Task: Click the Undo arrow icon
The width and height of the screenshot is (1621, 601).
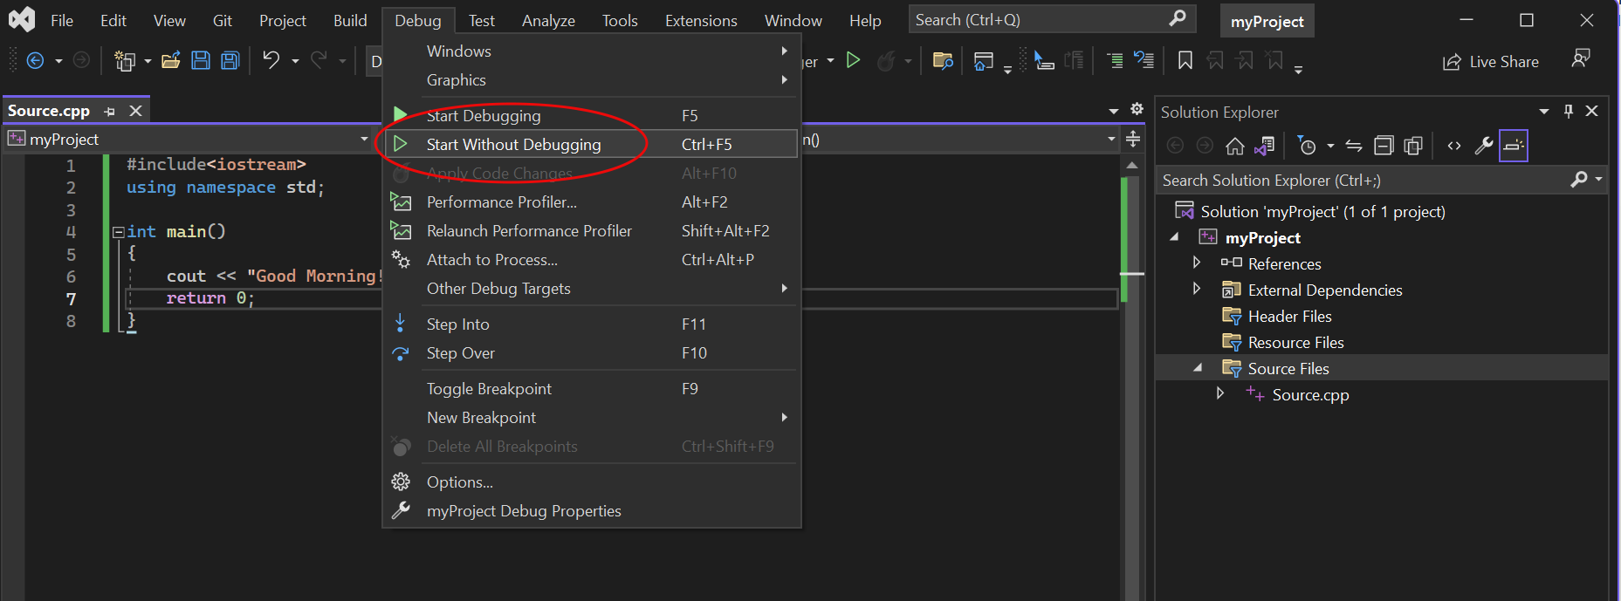Action: (x=271, y=60)
